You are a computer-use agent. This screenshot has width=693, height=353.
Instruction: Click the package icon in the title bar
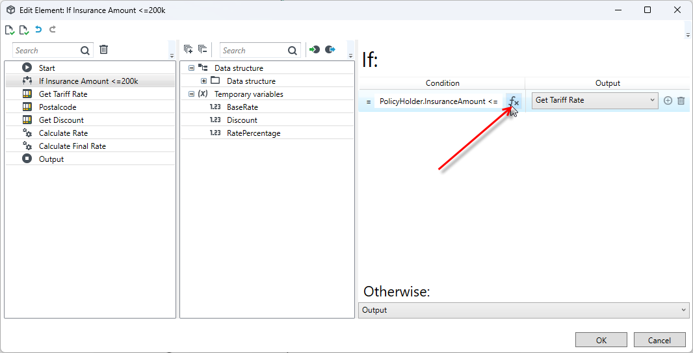click(10, 10)
